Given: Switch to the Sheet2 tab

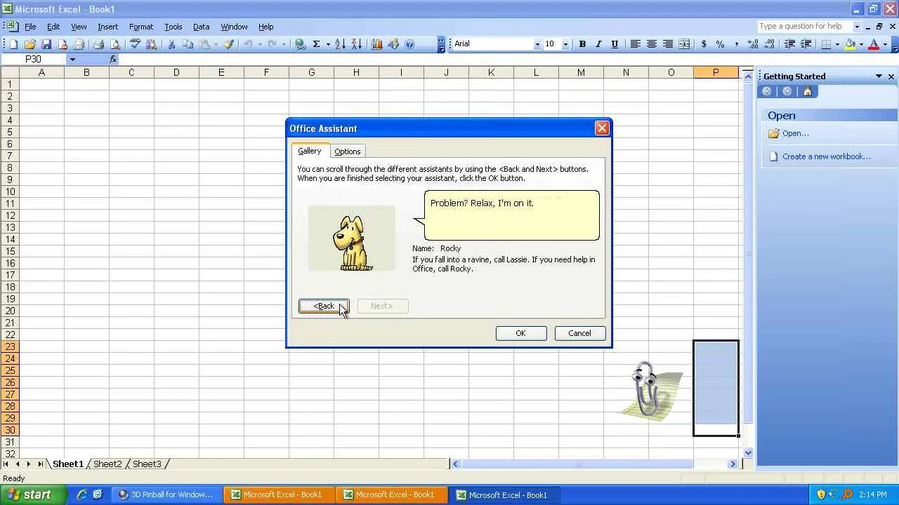Looking at the screenshot, I should [107, 464].
